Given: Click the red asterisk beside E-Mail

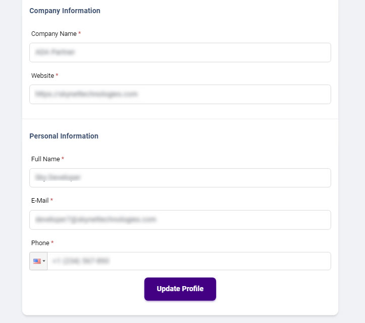Looking at the screenshot, I should click(51, 200).
